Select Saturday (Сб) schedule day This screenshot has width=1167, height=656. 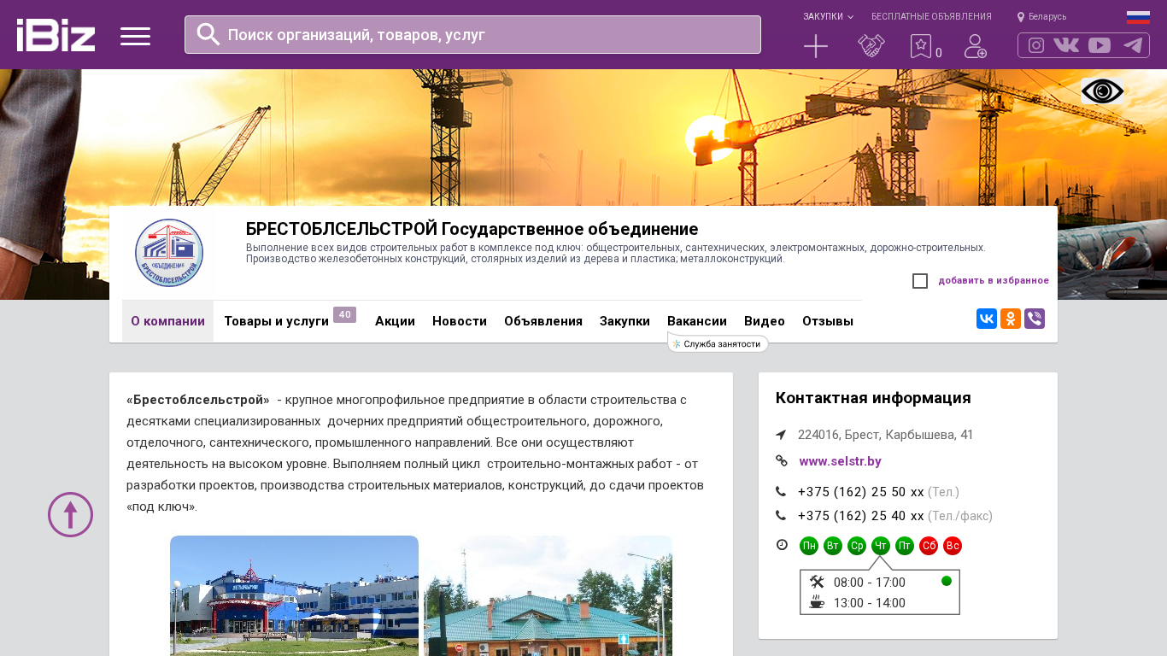click(x=929, y=546)
